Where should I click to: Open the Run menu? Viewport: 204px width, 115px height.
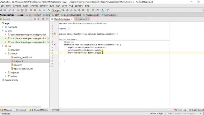tap(58, 6)
